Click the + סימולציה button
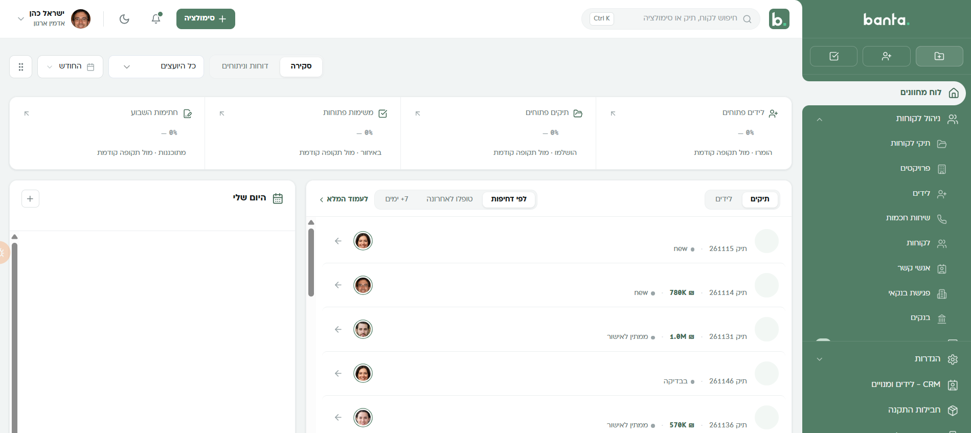The width and height of the screenshot is (971, 433). point(206,19)
